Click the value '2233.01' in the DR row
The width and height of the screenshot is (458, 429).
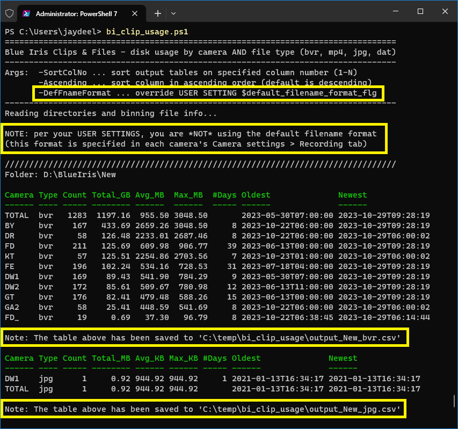point(152,236)
